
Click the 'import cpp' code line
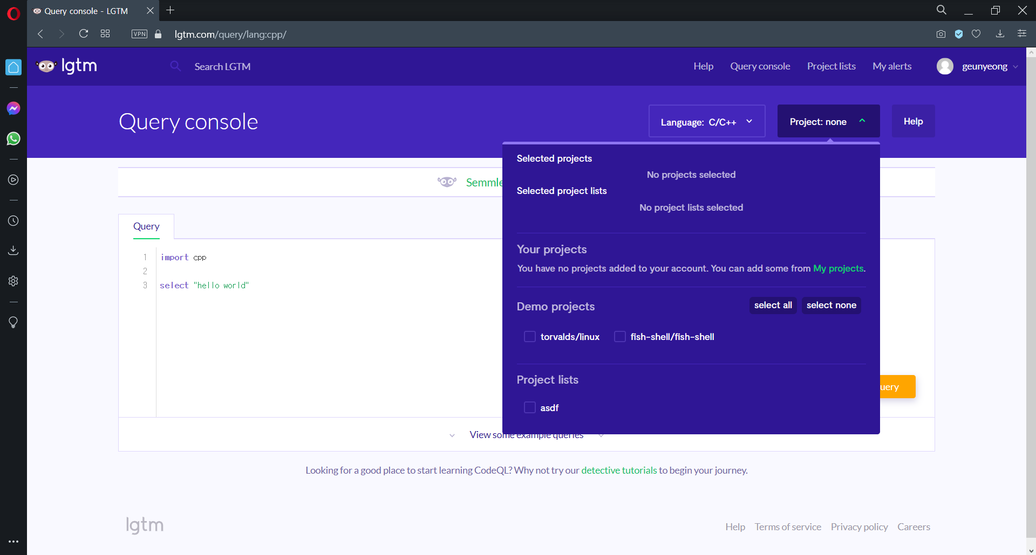tap(183, 258)
